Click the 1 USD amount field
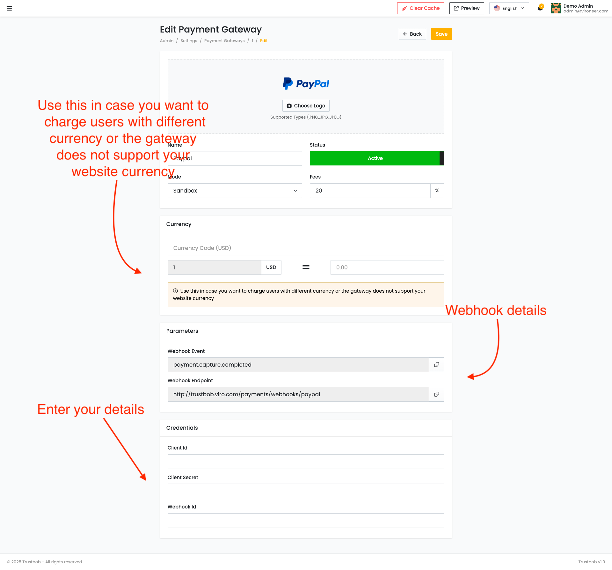Viewport: 612px width, 570px height. (x=215, y=267)
